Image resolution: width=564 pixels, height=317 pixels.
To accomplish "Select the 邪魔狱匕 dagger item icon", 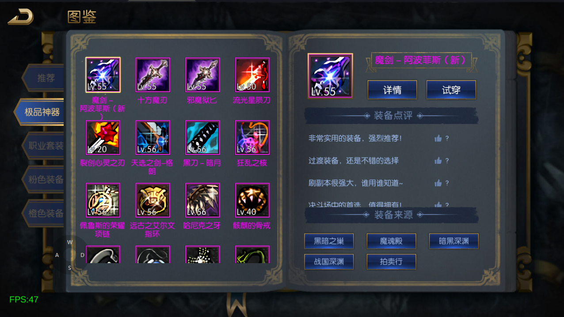I will click(202, 75).
